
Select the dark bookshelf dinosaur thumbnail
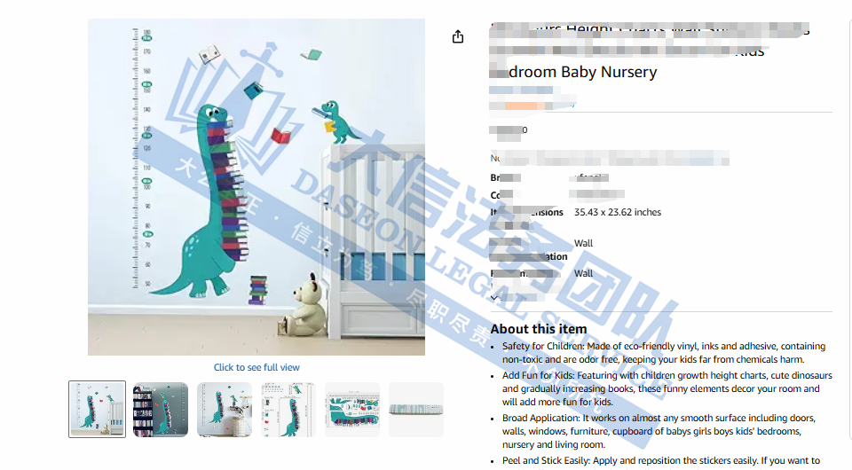pos(161,409)
